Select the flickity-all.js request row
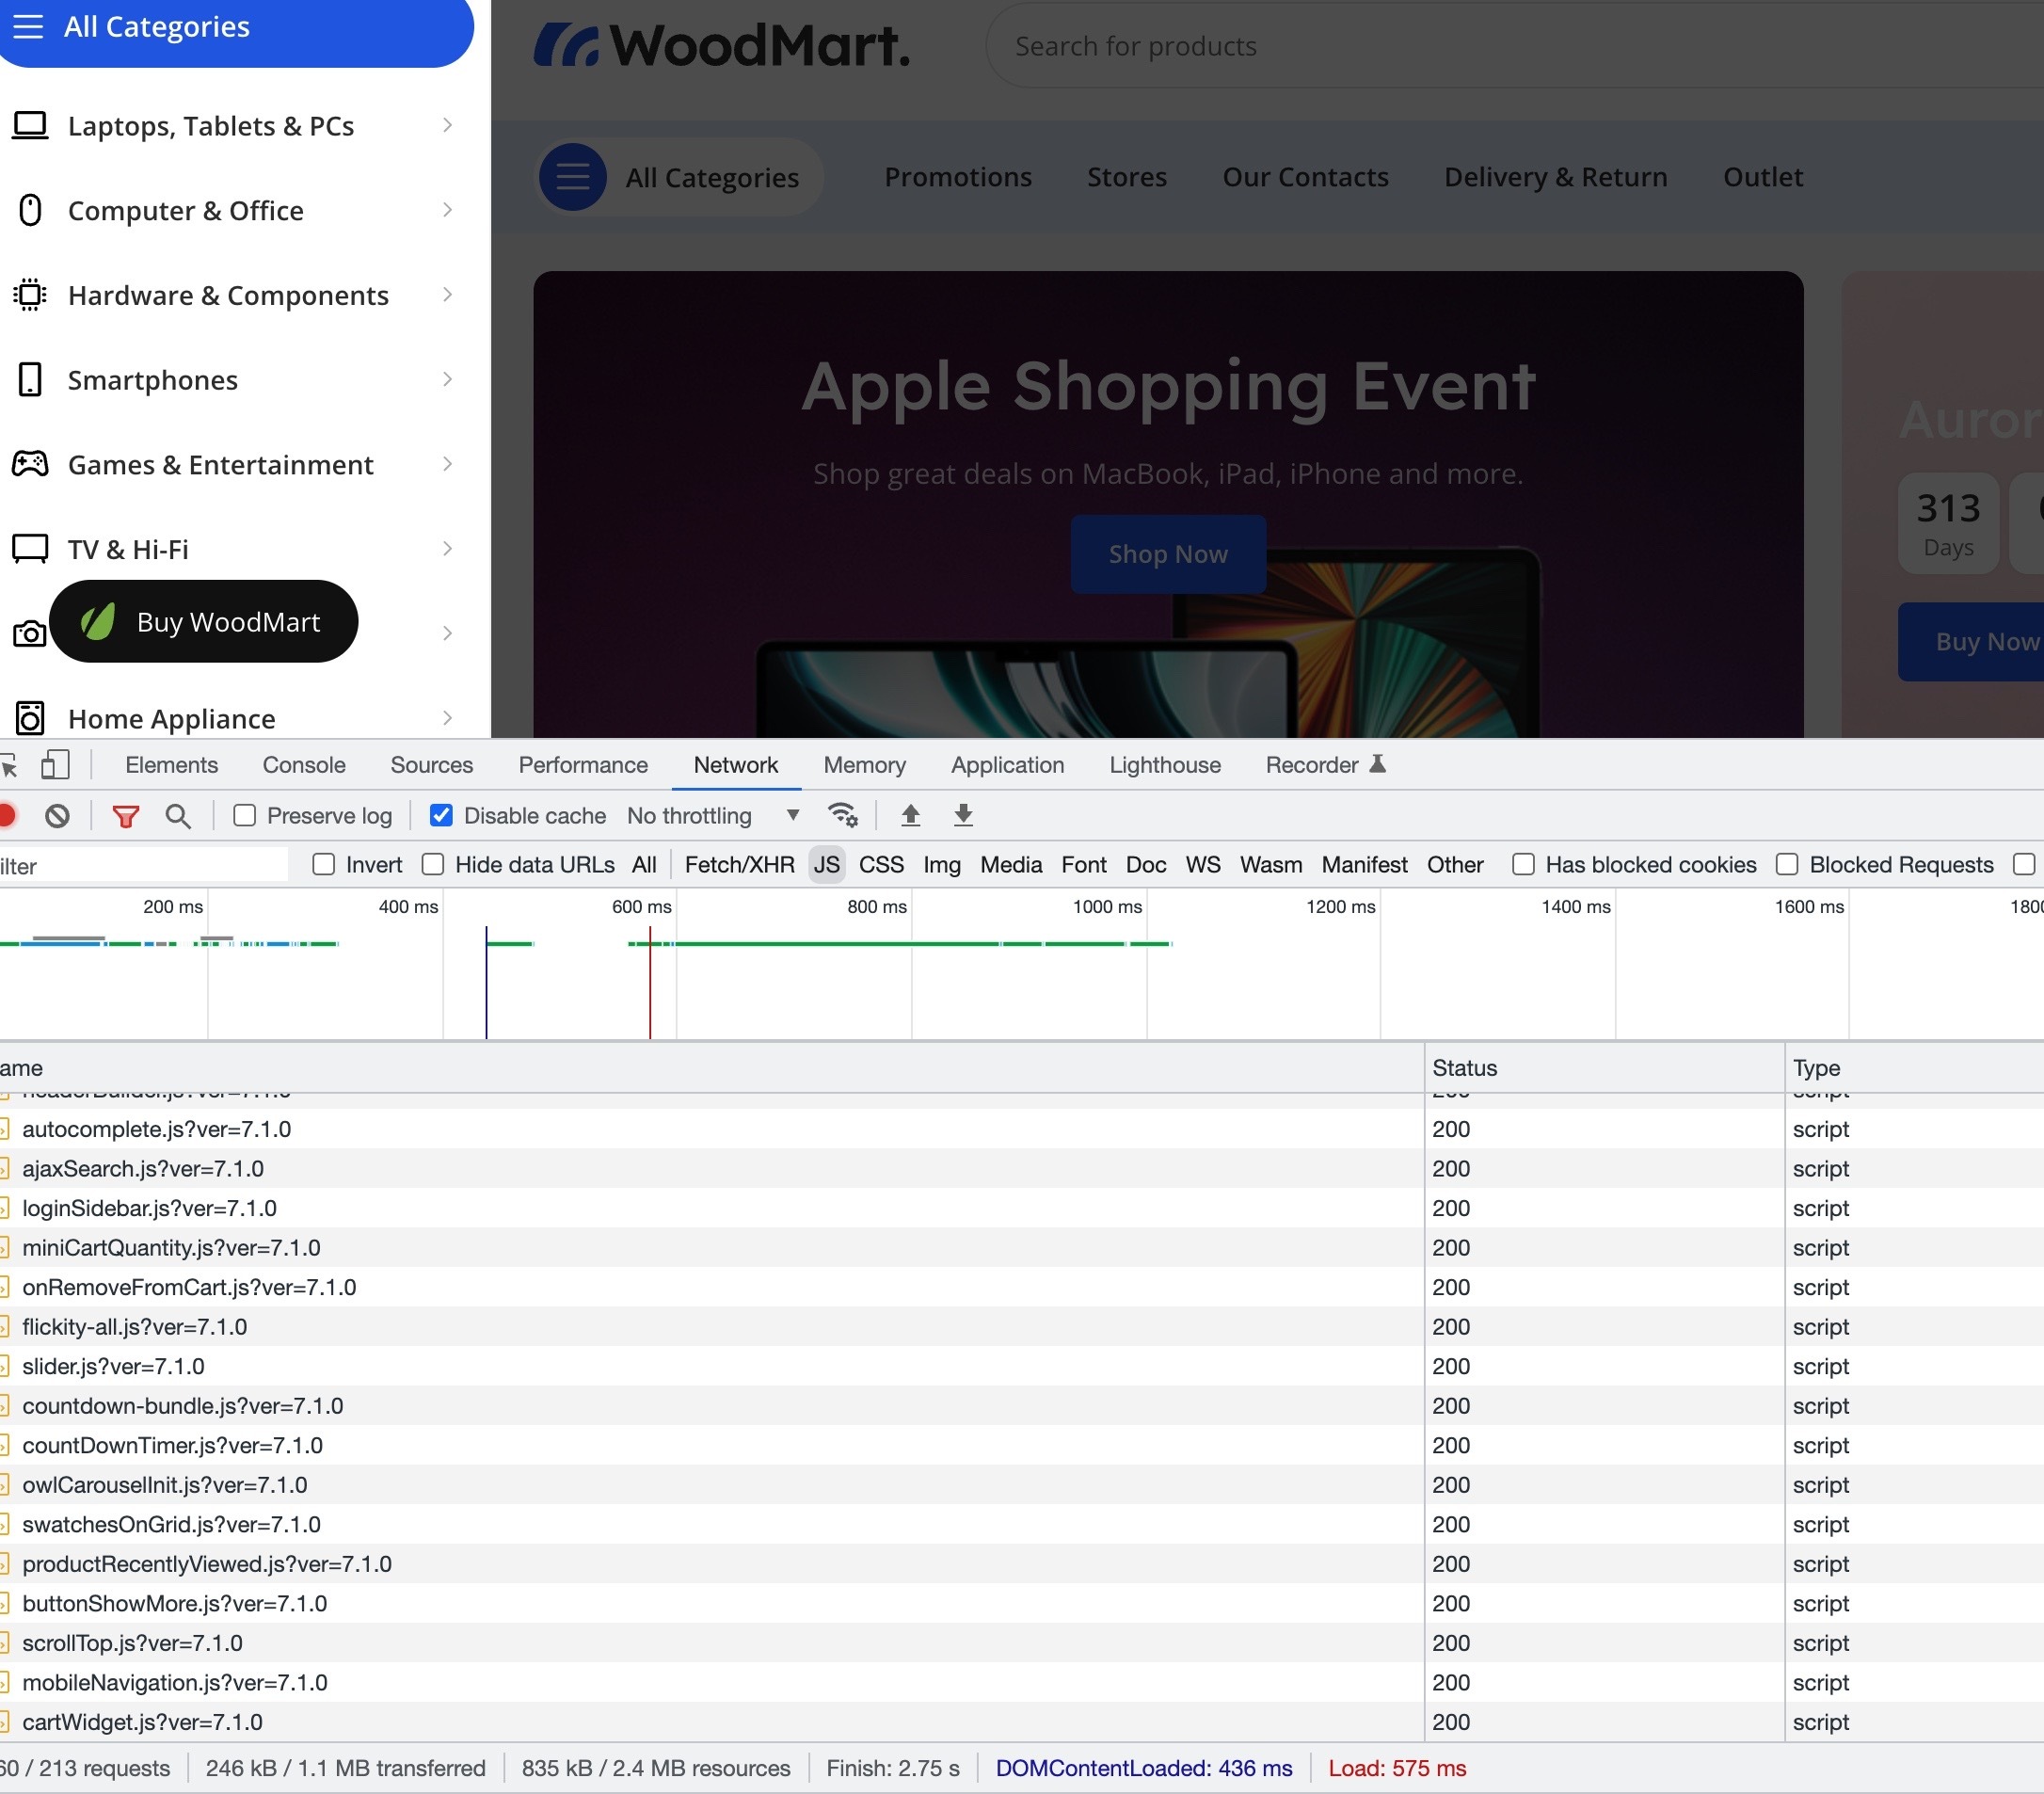Viewport: 2044px width, 1794px height. click(x=135, y=1327)
